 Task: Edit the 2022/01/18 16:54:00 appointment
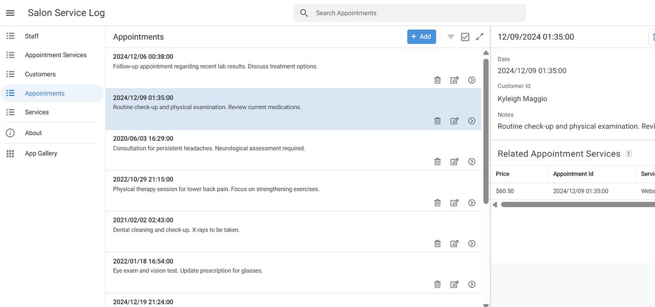point(455,284)
